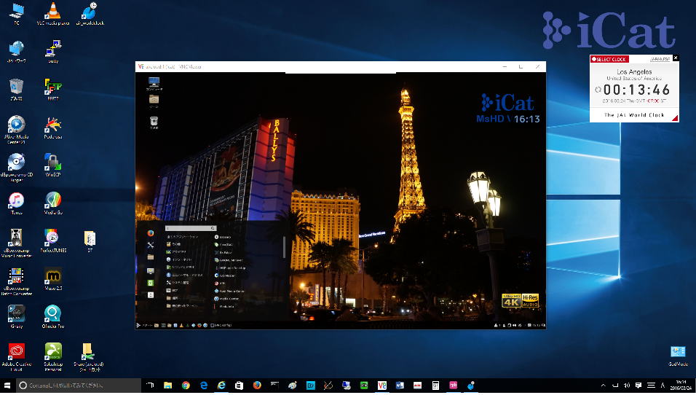This screenshot has width=696, height=395.
Task: Open the home folder icon on remote VNC desktop
Action: click(154, 101)
